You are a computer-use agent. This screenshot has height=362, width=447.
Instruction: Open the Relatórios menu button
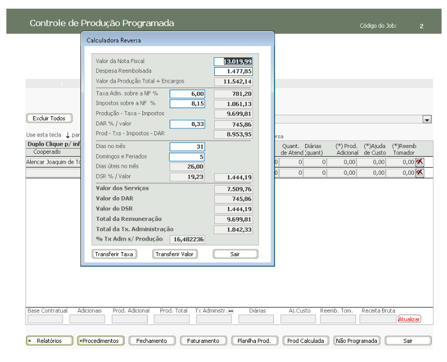point(49,341)
